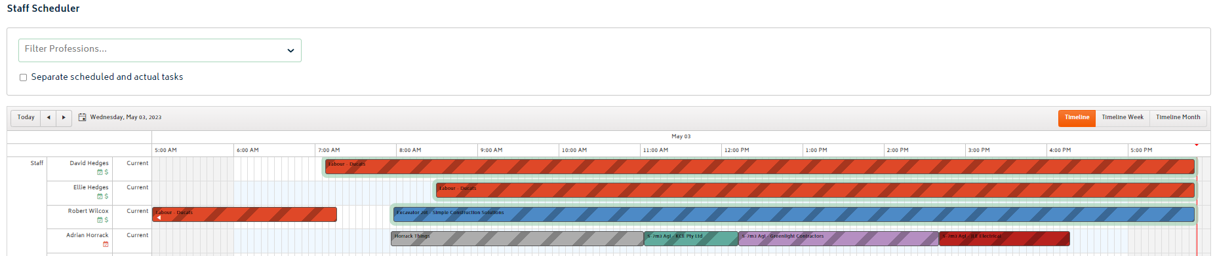1215x256 pixels.
Task: Click Adrian Horrack's red calendar icon
Action: [106, 244]
